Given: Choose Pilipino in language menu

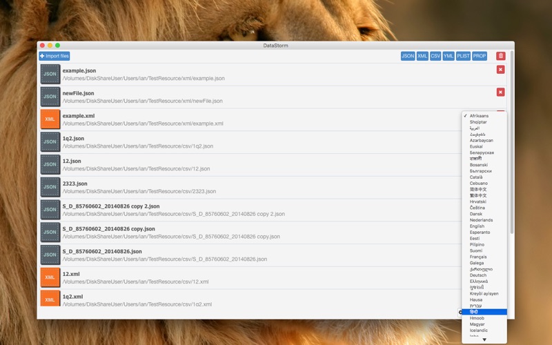Looking at the screenshot, I should coord(484,245).
